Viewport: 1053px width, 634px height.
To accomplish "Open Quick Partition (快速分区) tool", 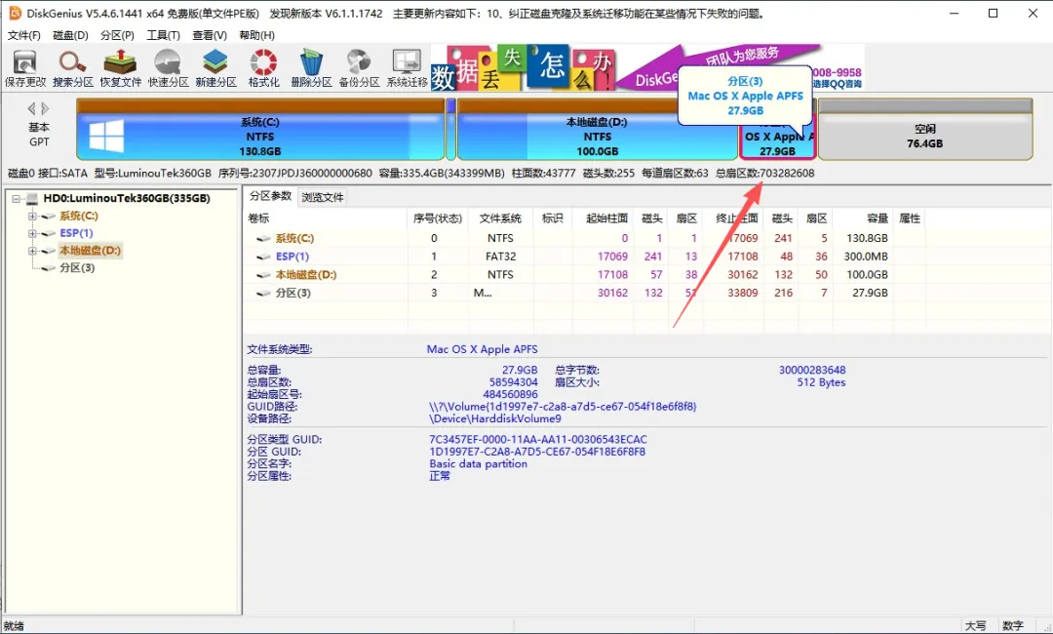I will click(x=168, y=68).
